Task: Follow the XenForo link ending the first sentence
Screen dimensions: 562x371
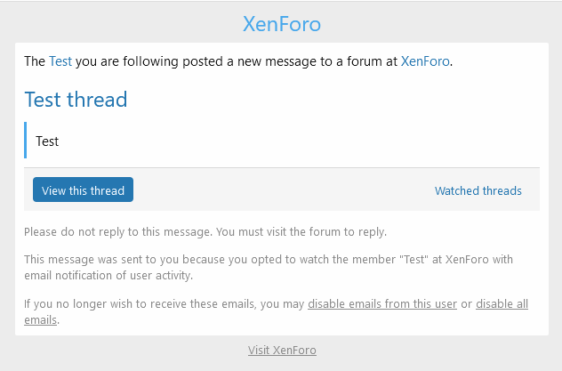Action: [x=425, y=61]
